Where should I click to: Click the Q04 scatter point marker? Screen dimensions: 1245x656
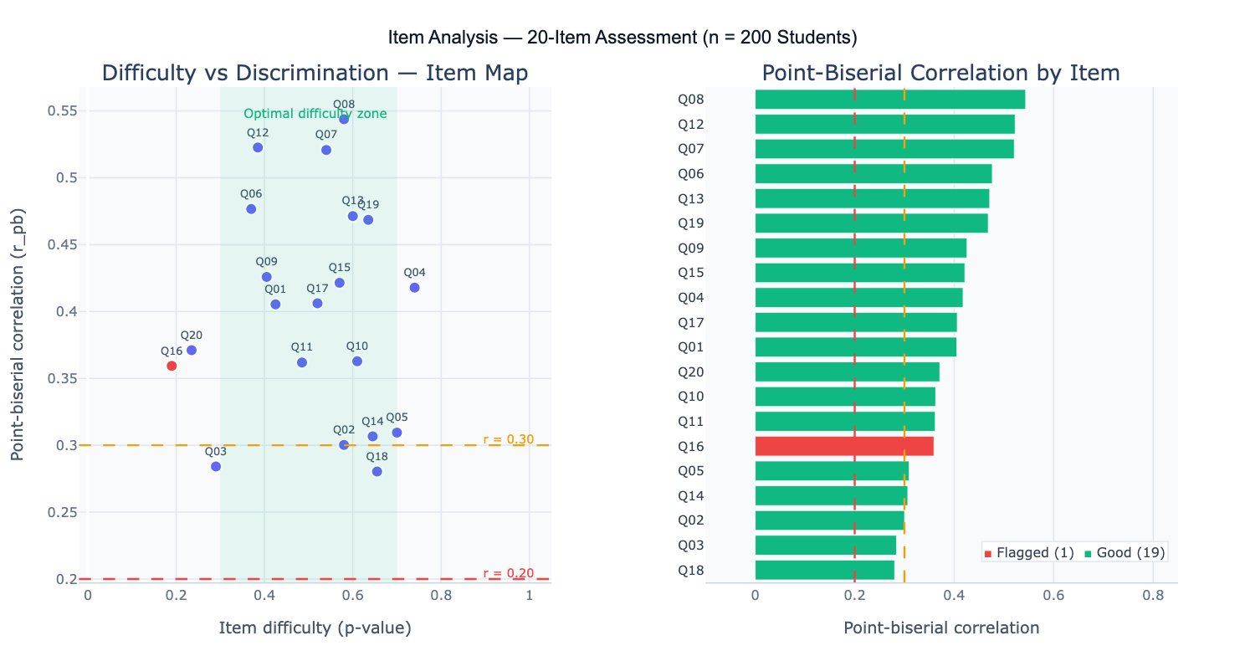pos(414,288)
